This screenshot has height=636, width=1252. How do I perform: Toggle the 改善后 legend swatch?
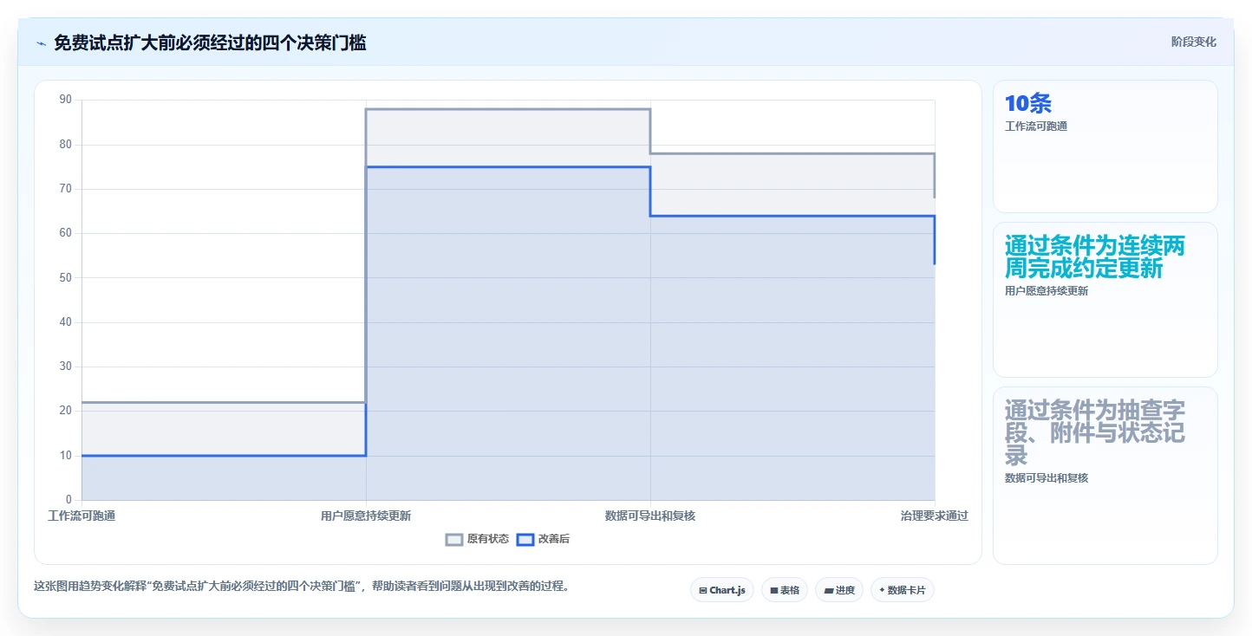[525, 539]
